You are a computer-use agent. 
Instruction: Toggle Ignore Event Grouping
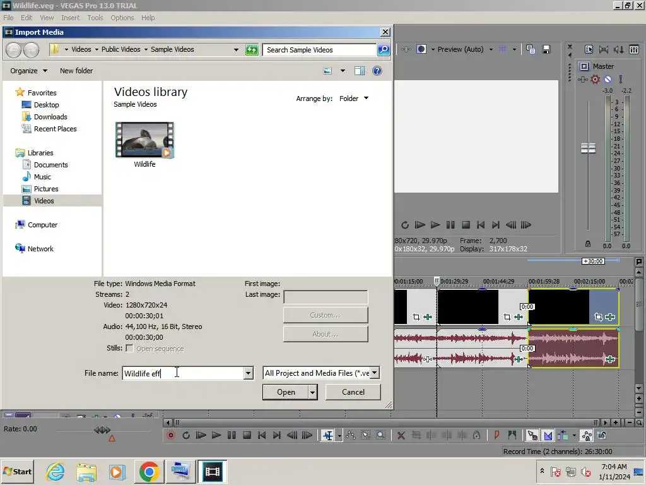(601, 435)
